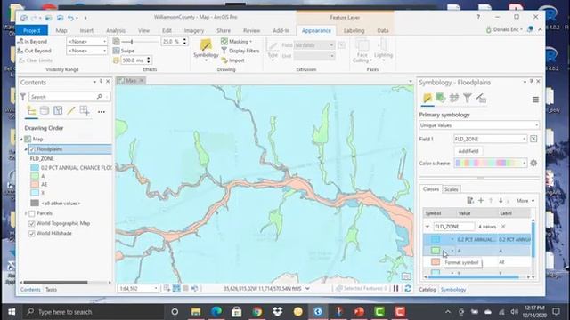Toggle World Hillshade layer checkbox
The image size is (570, 320).
(x=32, y=233)
